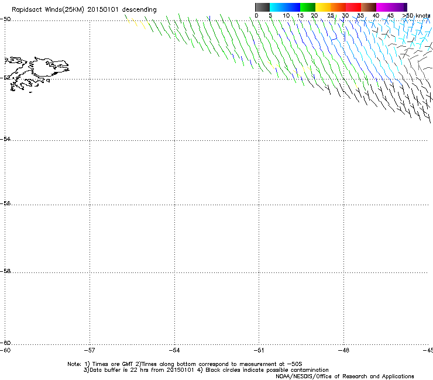The width and height of the screenshot is (433, 380).
Task: Click the -48 longitude axis label
Action: pos(344,350)
